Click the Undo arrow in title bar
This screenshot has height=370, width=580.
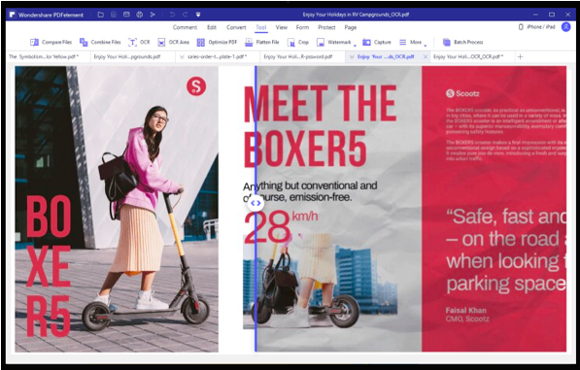click(172, 15)
